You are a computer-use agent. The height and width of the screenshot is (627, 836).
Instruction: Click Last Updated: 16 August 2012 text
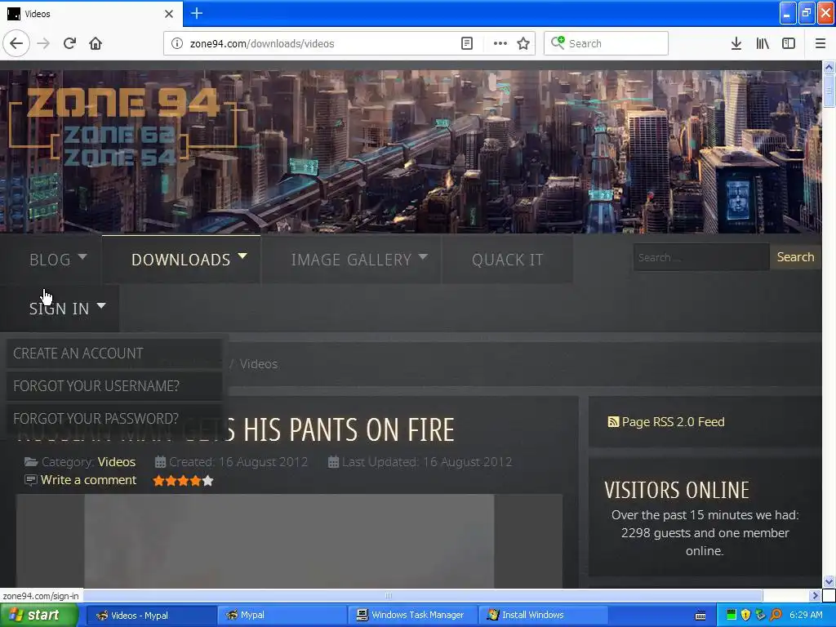(x=427, y=462)
